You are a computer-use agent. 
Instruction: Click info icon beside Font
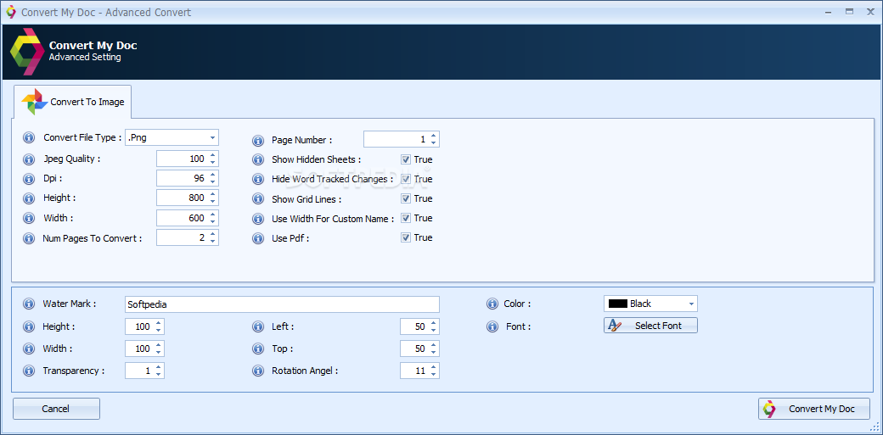492,327
